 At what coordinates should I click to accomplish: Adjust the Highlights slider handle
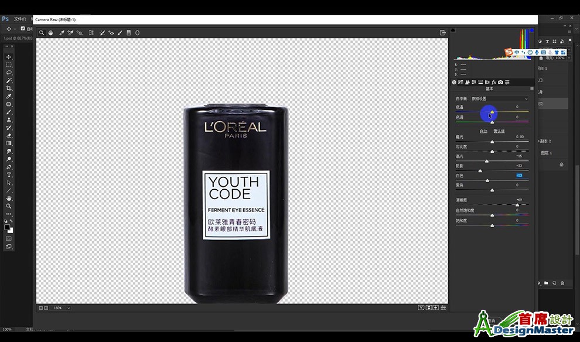click(x=487, y=161)
